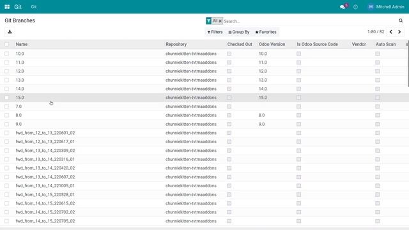Open branch fwd_from_13_to_14_220309_02

(204, 151)
